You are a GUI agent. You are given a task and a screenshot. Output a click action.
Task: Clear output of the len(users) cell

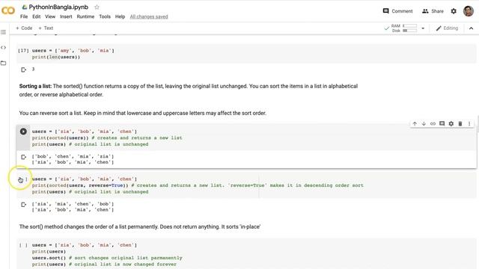click(x=23, y=69)
